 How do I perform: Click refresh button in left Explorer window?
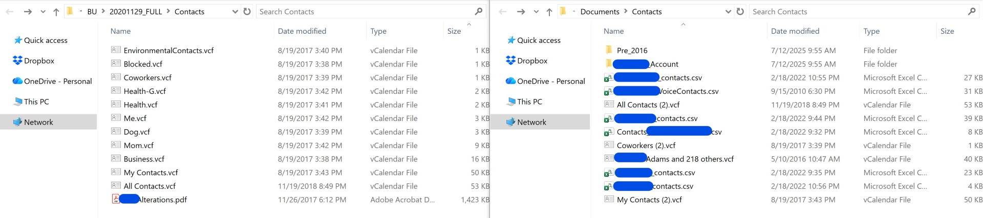(247, 11)
